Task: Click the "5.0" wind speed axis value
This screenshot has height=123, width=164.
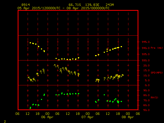Action: 147,80
